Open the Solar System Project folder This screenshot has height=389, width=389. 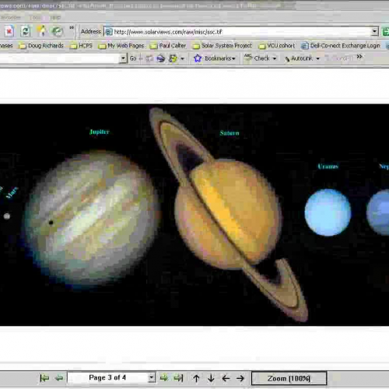223,46
